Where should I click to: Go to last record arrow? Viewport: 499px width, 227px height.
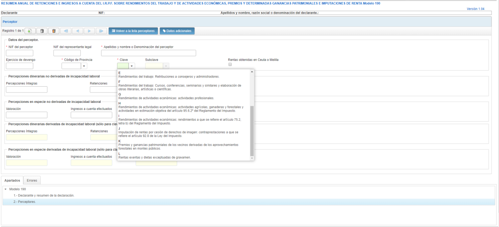[101, 31]
